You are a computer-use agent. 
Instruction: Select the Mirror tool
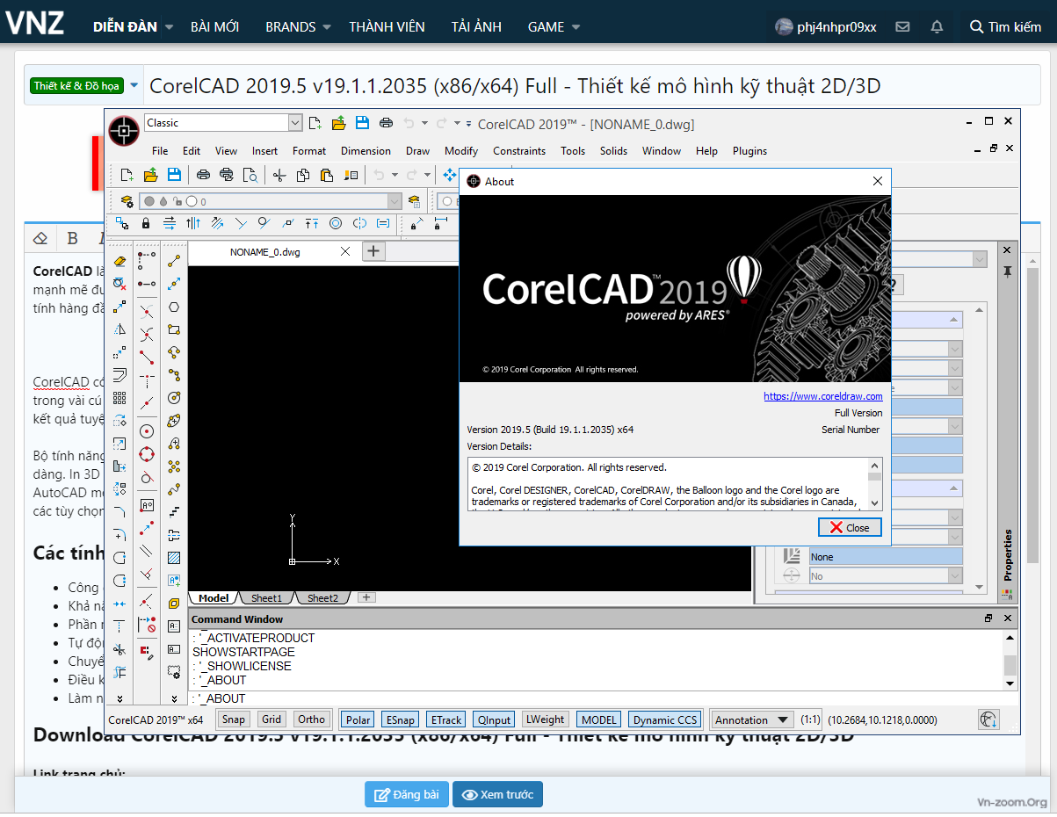point(119,329)
